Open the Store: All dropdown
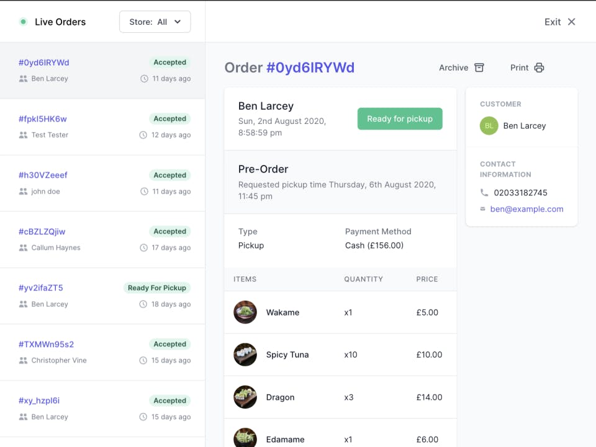Image resolution: width=596 pixels, height=447 pixels. click(155, 22)
